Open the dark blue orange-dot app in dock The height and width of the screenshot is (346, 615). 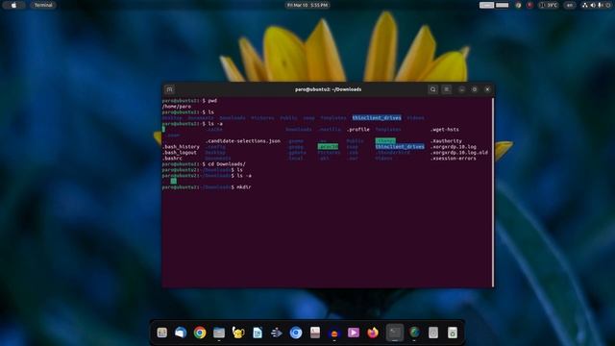click(334, 334)
